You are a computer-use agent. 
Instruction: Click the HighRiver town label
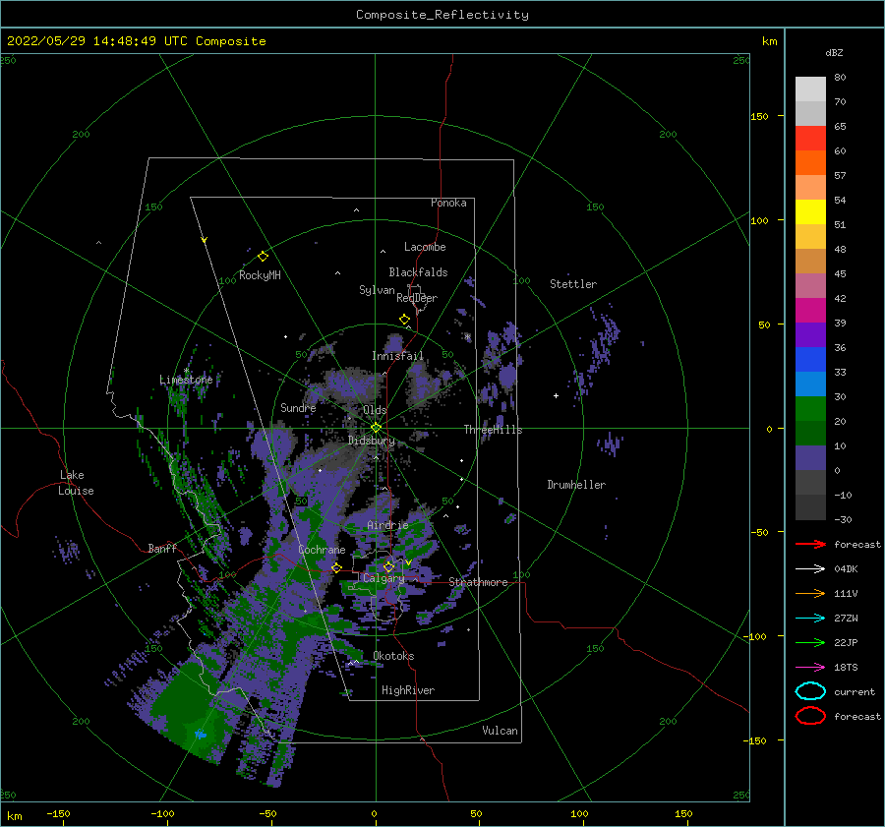[408, 690]
